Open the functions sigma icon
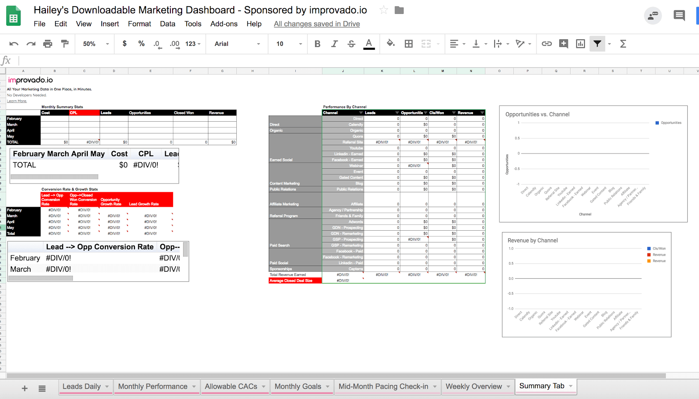Screen dimensions: 699x399 pyautogui.click(x=623, y=44)
